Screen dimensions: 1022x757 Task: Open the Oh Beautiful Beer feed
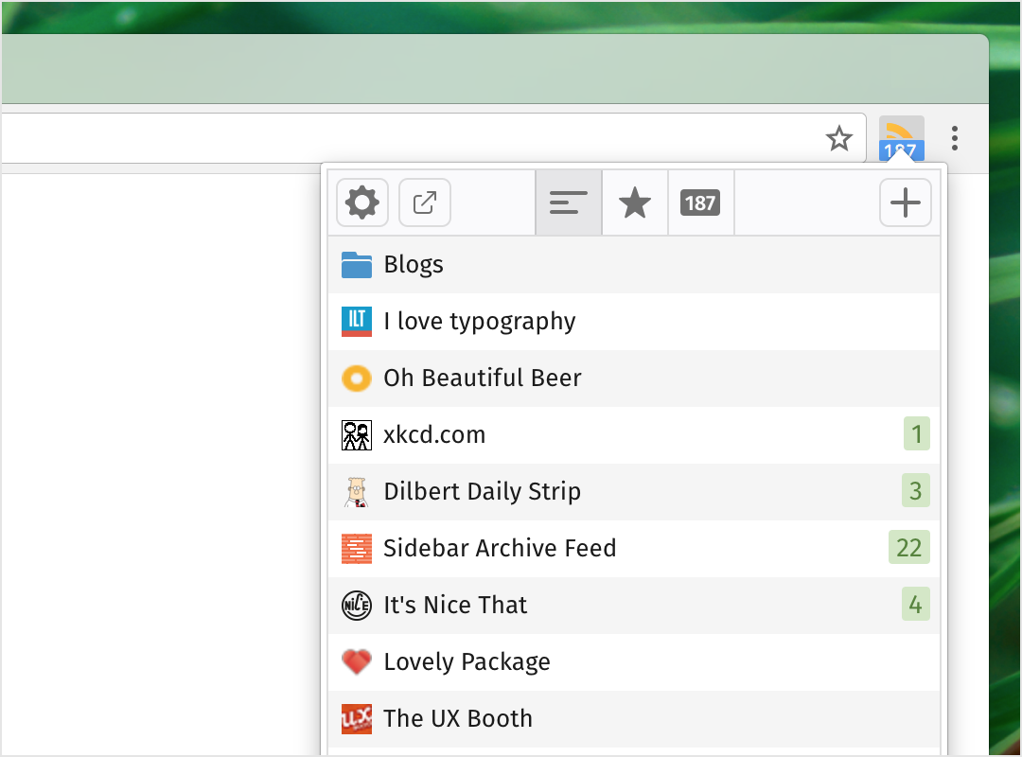633,378
